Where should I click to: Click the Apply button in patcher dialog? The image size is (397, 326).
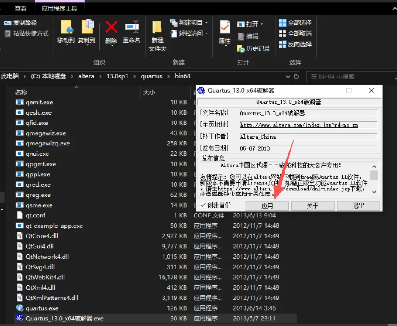[267, 206]
